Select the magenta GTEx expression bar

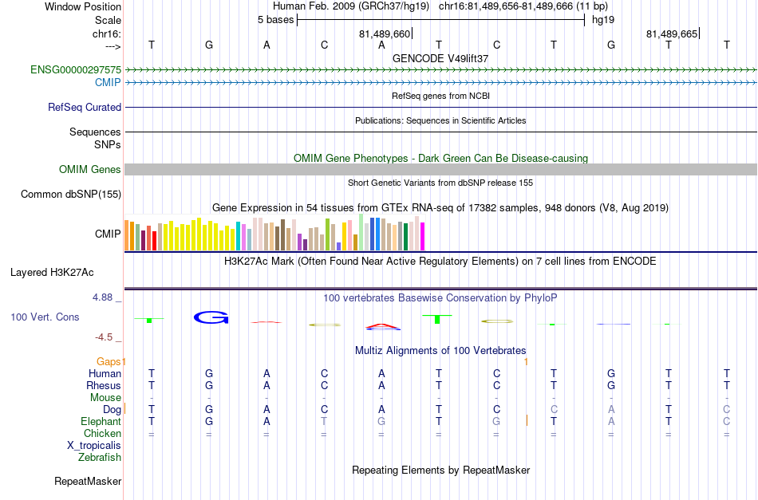point(423,236)
